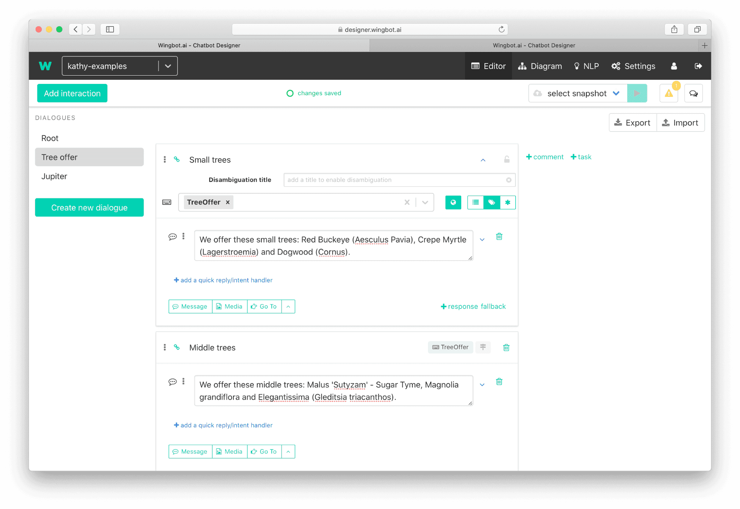Click the disambiguation title input field
The image size is (740, 509).
(399, 180)
